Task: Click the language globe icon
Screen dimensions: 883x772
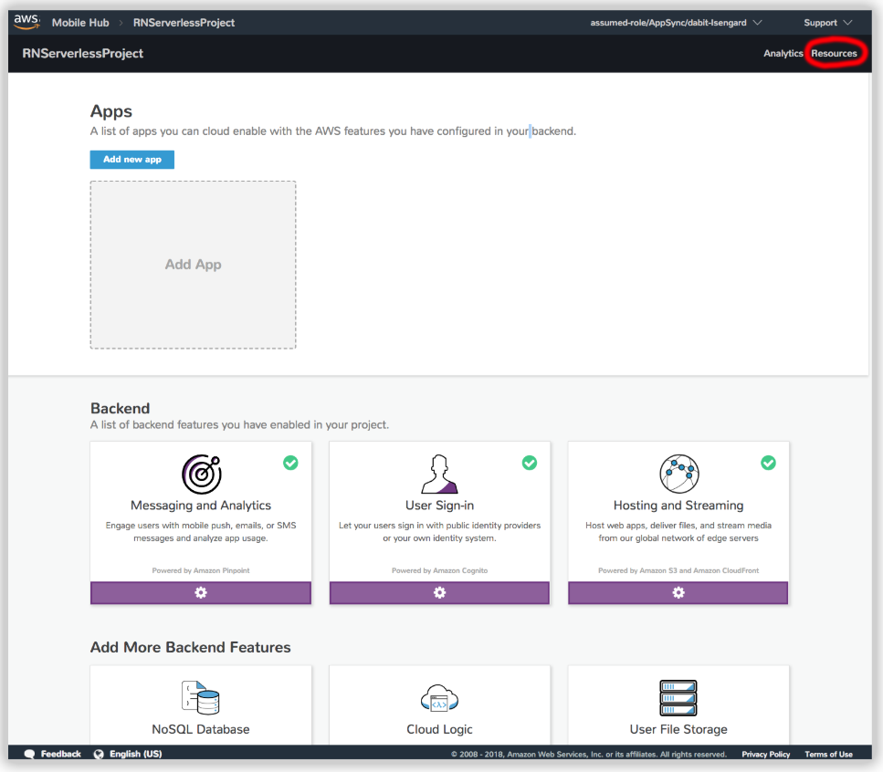Action: click(x=99, y=754)
